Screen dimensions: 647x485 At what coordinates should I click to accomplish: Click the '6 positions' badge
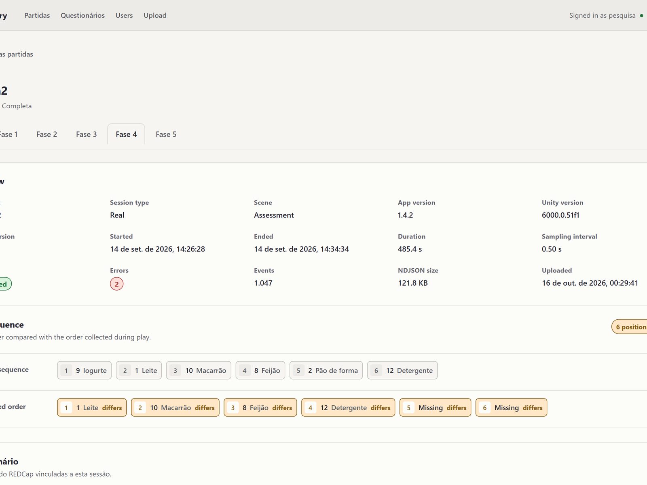click(x=630, y=327)
